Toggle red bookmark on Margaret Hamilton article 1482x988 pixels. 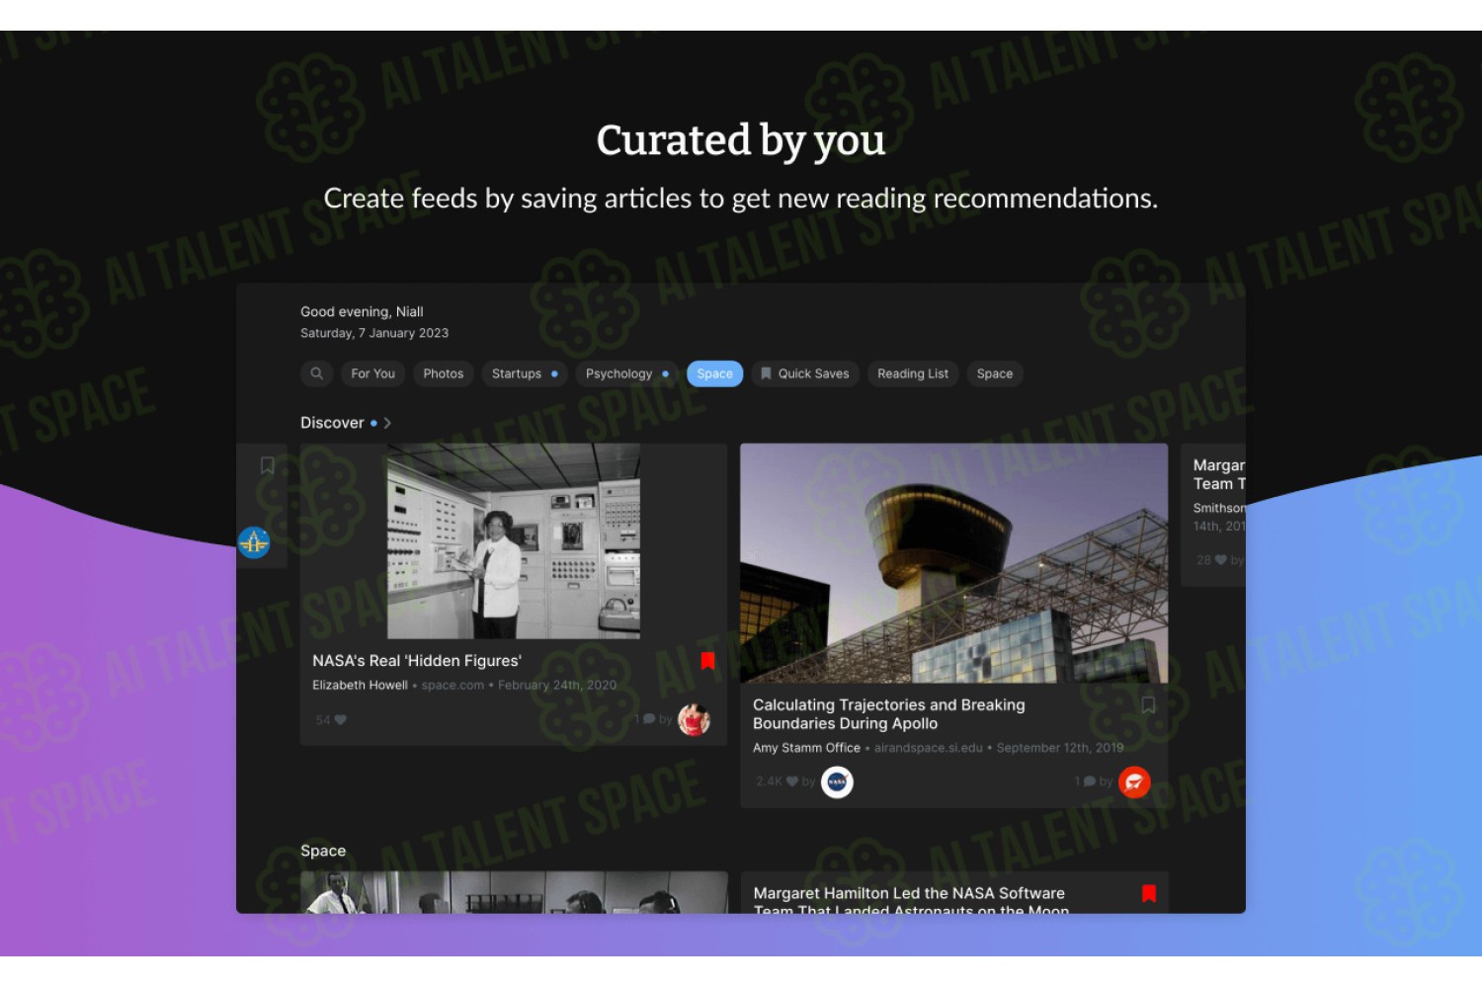click(x=1149, y=893)
